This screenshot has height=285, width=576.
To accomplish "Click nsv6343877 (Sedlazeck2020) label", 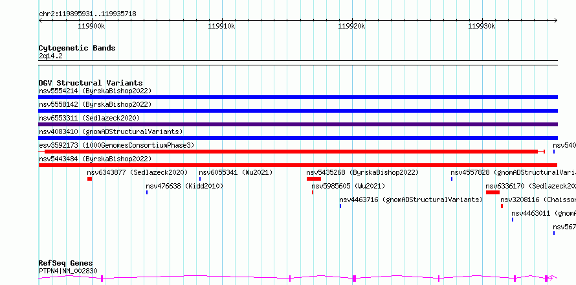I will click(x=137, y=172).
